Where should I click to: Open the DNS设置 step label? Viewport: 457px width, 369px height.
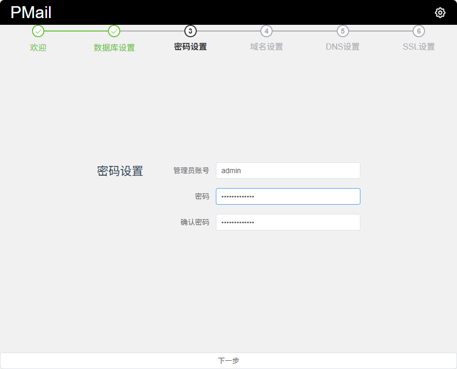pos(342,47)
